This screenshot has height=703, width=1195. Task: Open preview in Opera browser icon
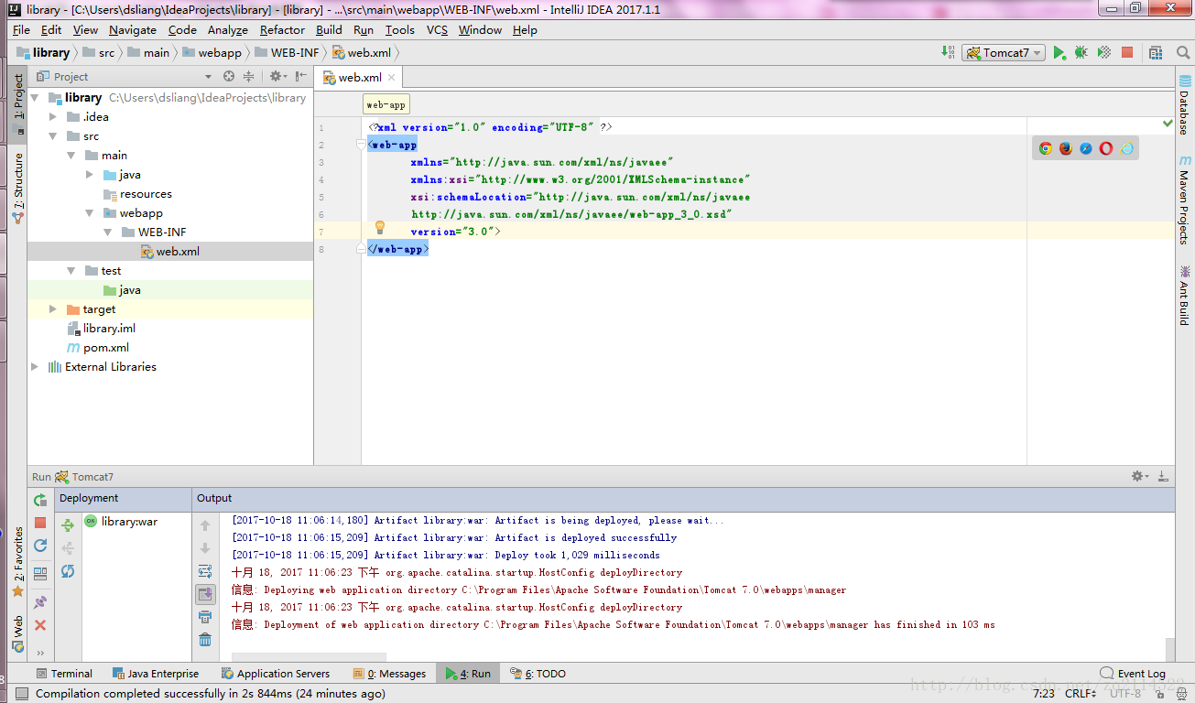1106,148
